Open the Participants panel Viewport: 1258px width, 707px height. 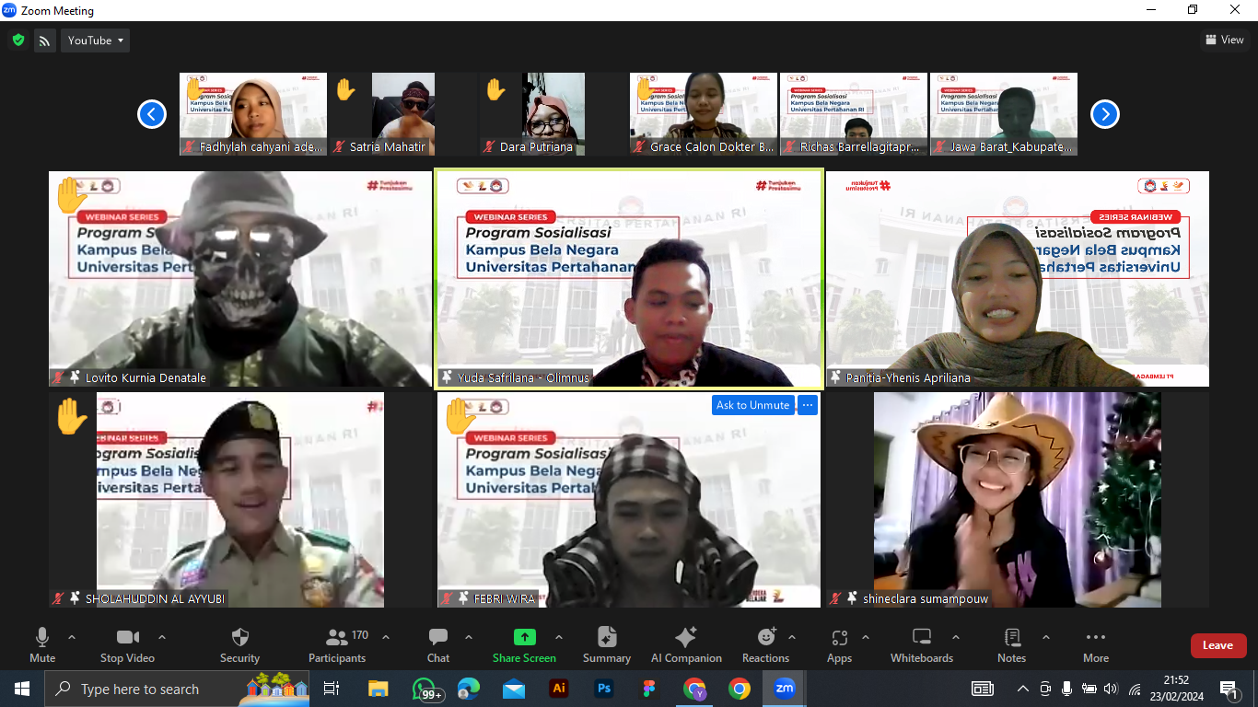pos(337,644)
